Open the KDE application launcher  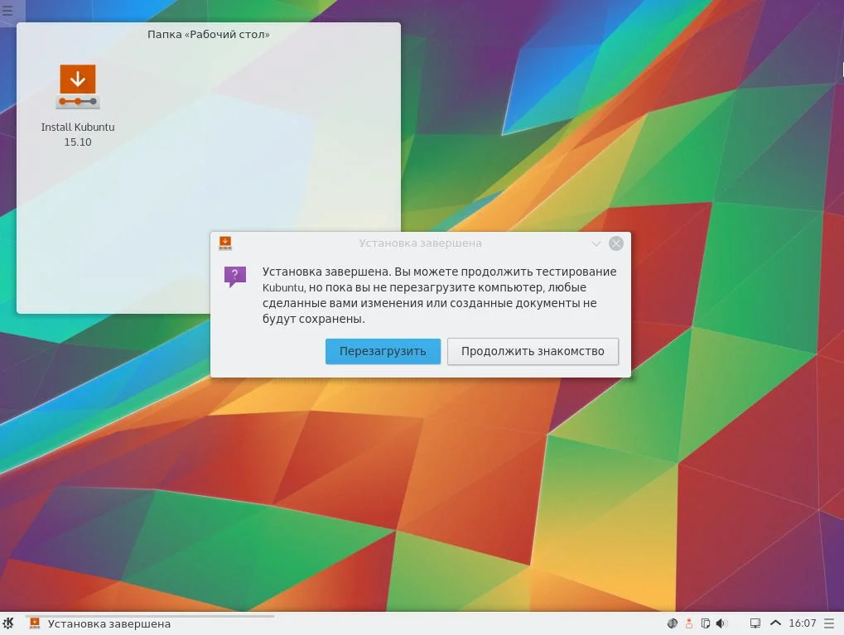8,623
